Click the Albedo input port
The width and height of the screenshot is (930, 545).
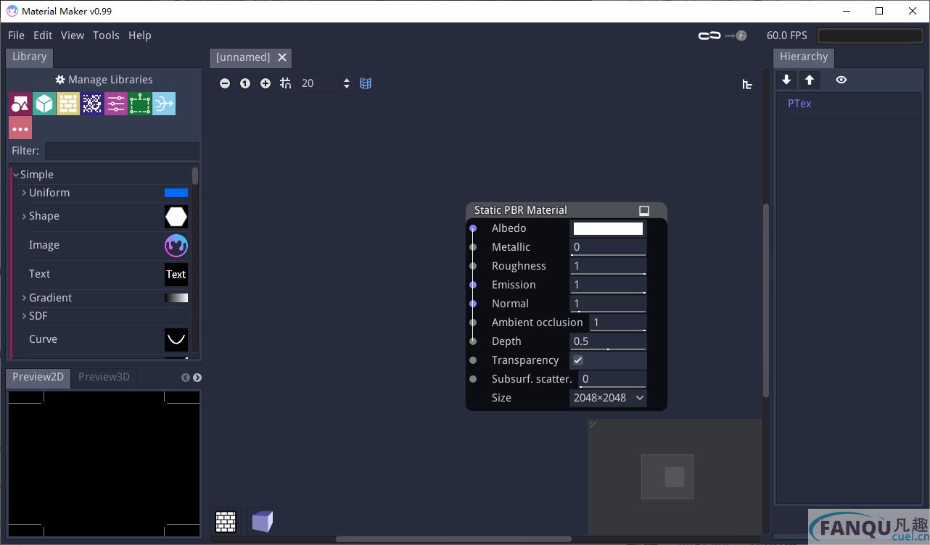pyautogui.click(x=473, y=228)
